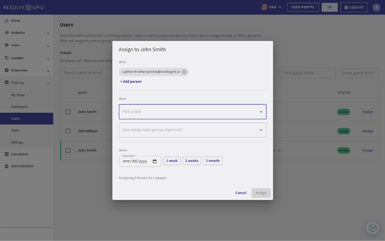Cancel the assign dialog
The height and width of the screenshot is (241, 385).
point(241,193)
